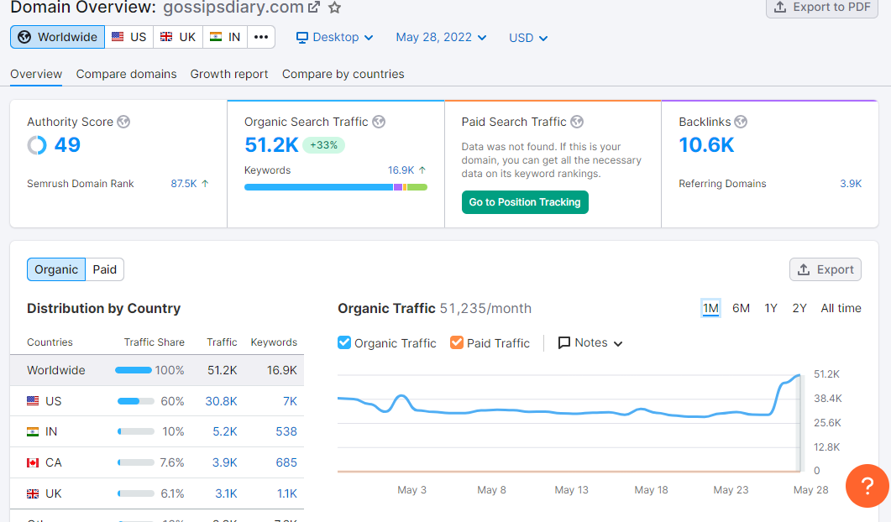
Task: Click Go to Position Tracking button
Action: pyautogui.click(x=525, y=202)
